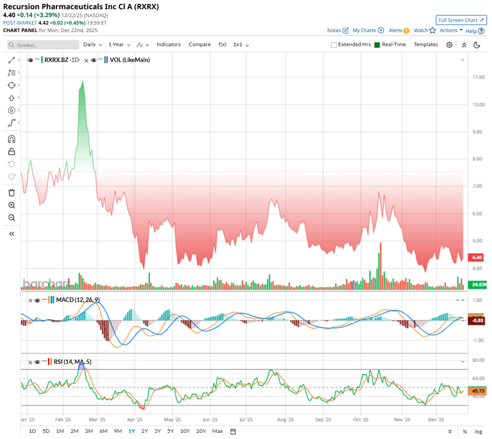
Task: Switch to dark mode moon icon
Action: coord(477,45)
